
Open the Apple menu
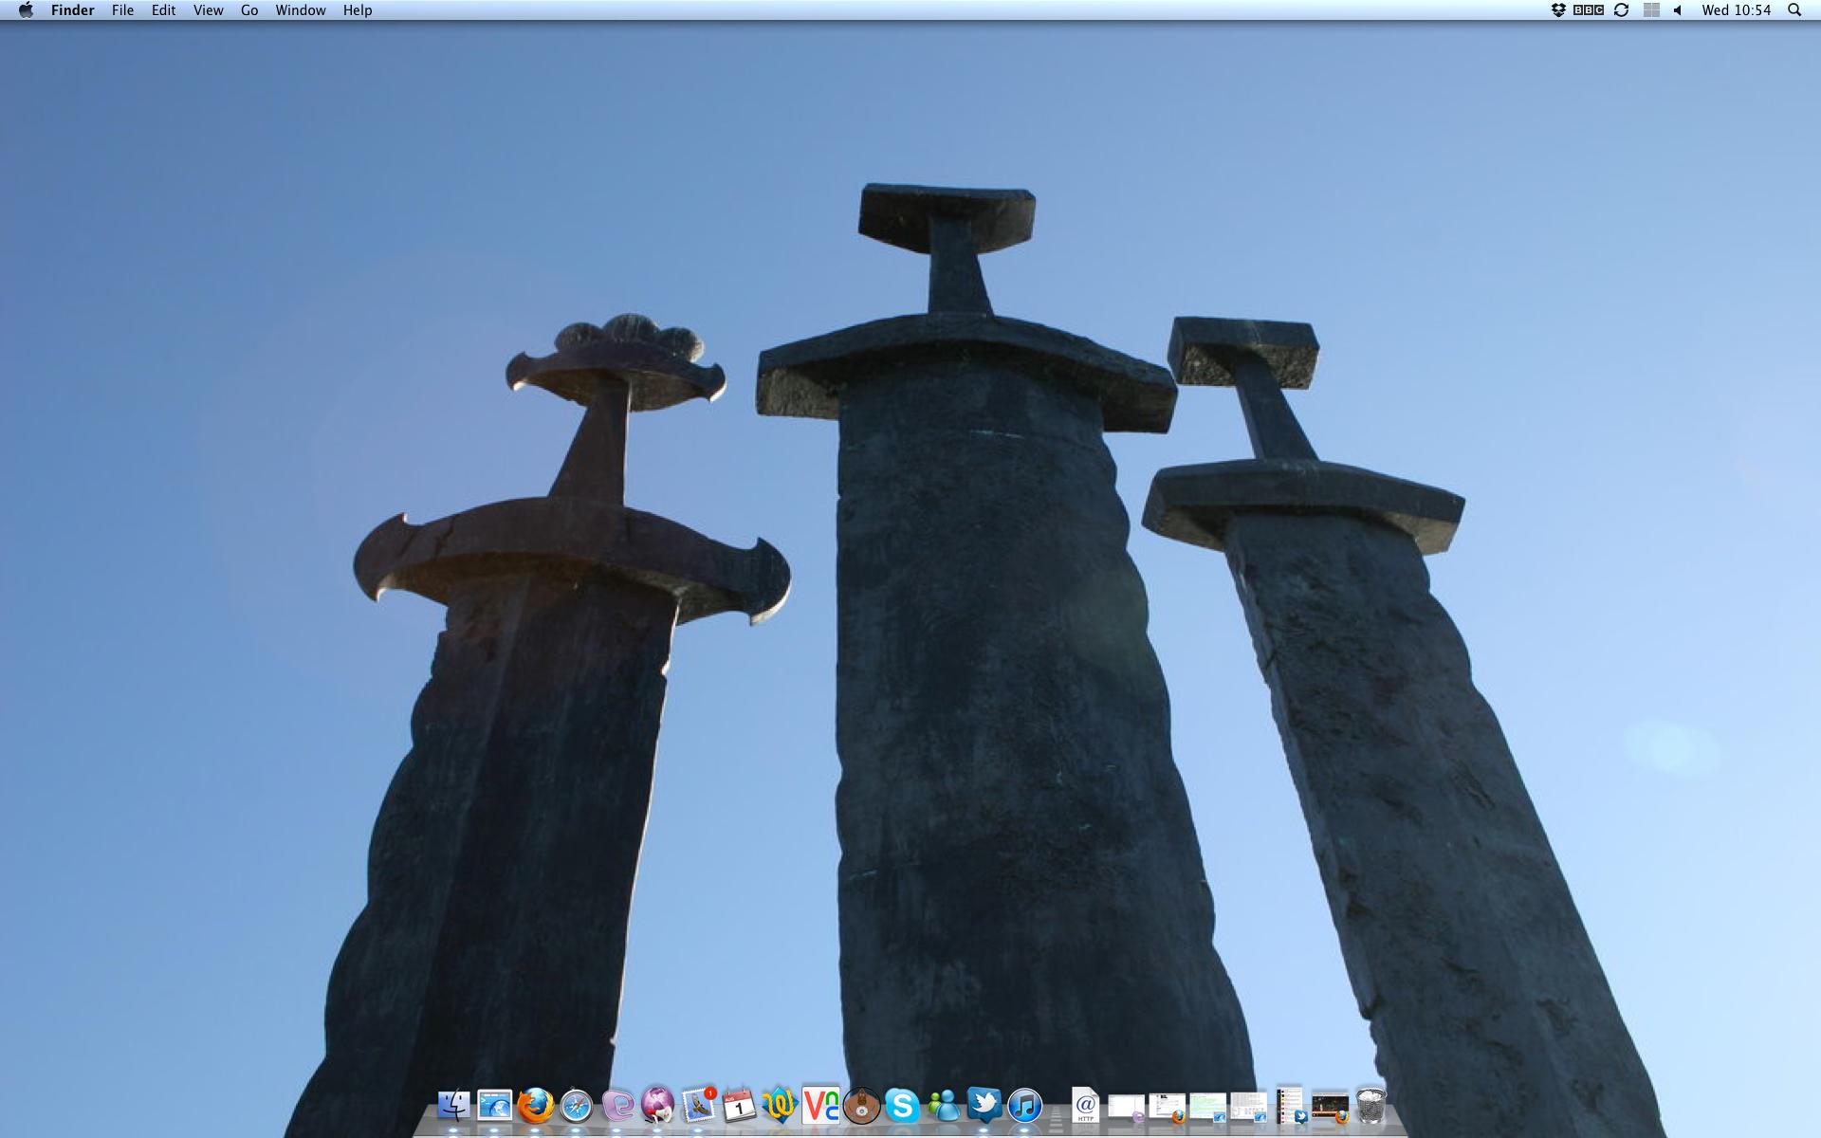click(26, 10)
